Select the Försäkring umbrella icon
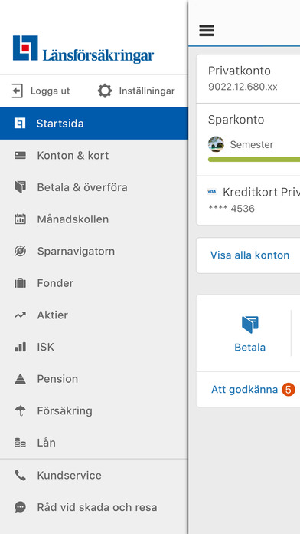 (20, 411)
